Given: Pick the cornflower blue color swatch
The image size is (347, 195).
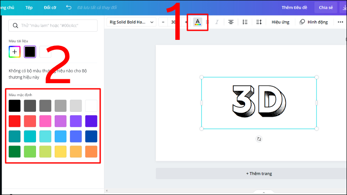Looking at the screenshot, I should pyautogui.click(x=75, y=136).
